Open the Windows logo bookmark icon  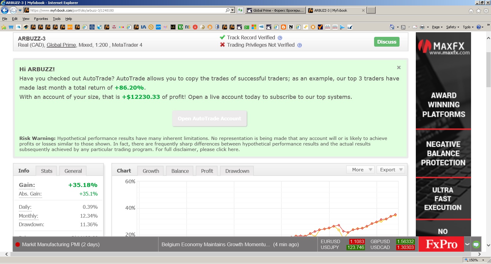click(x=254, y=27)
